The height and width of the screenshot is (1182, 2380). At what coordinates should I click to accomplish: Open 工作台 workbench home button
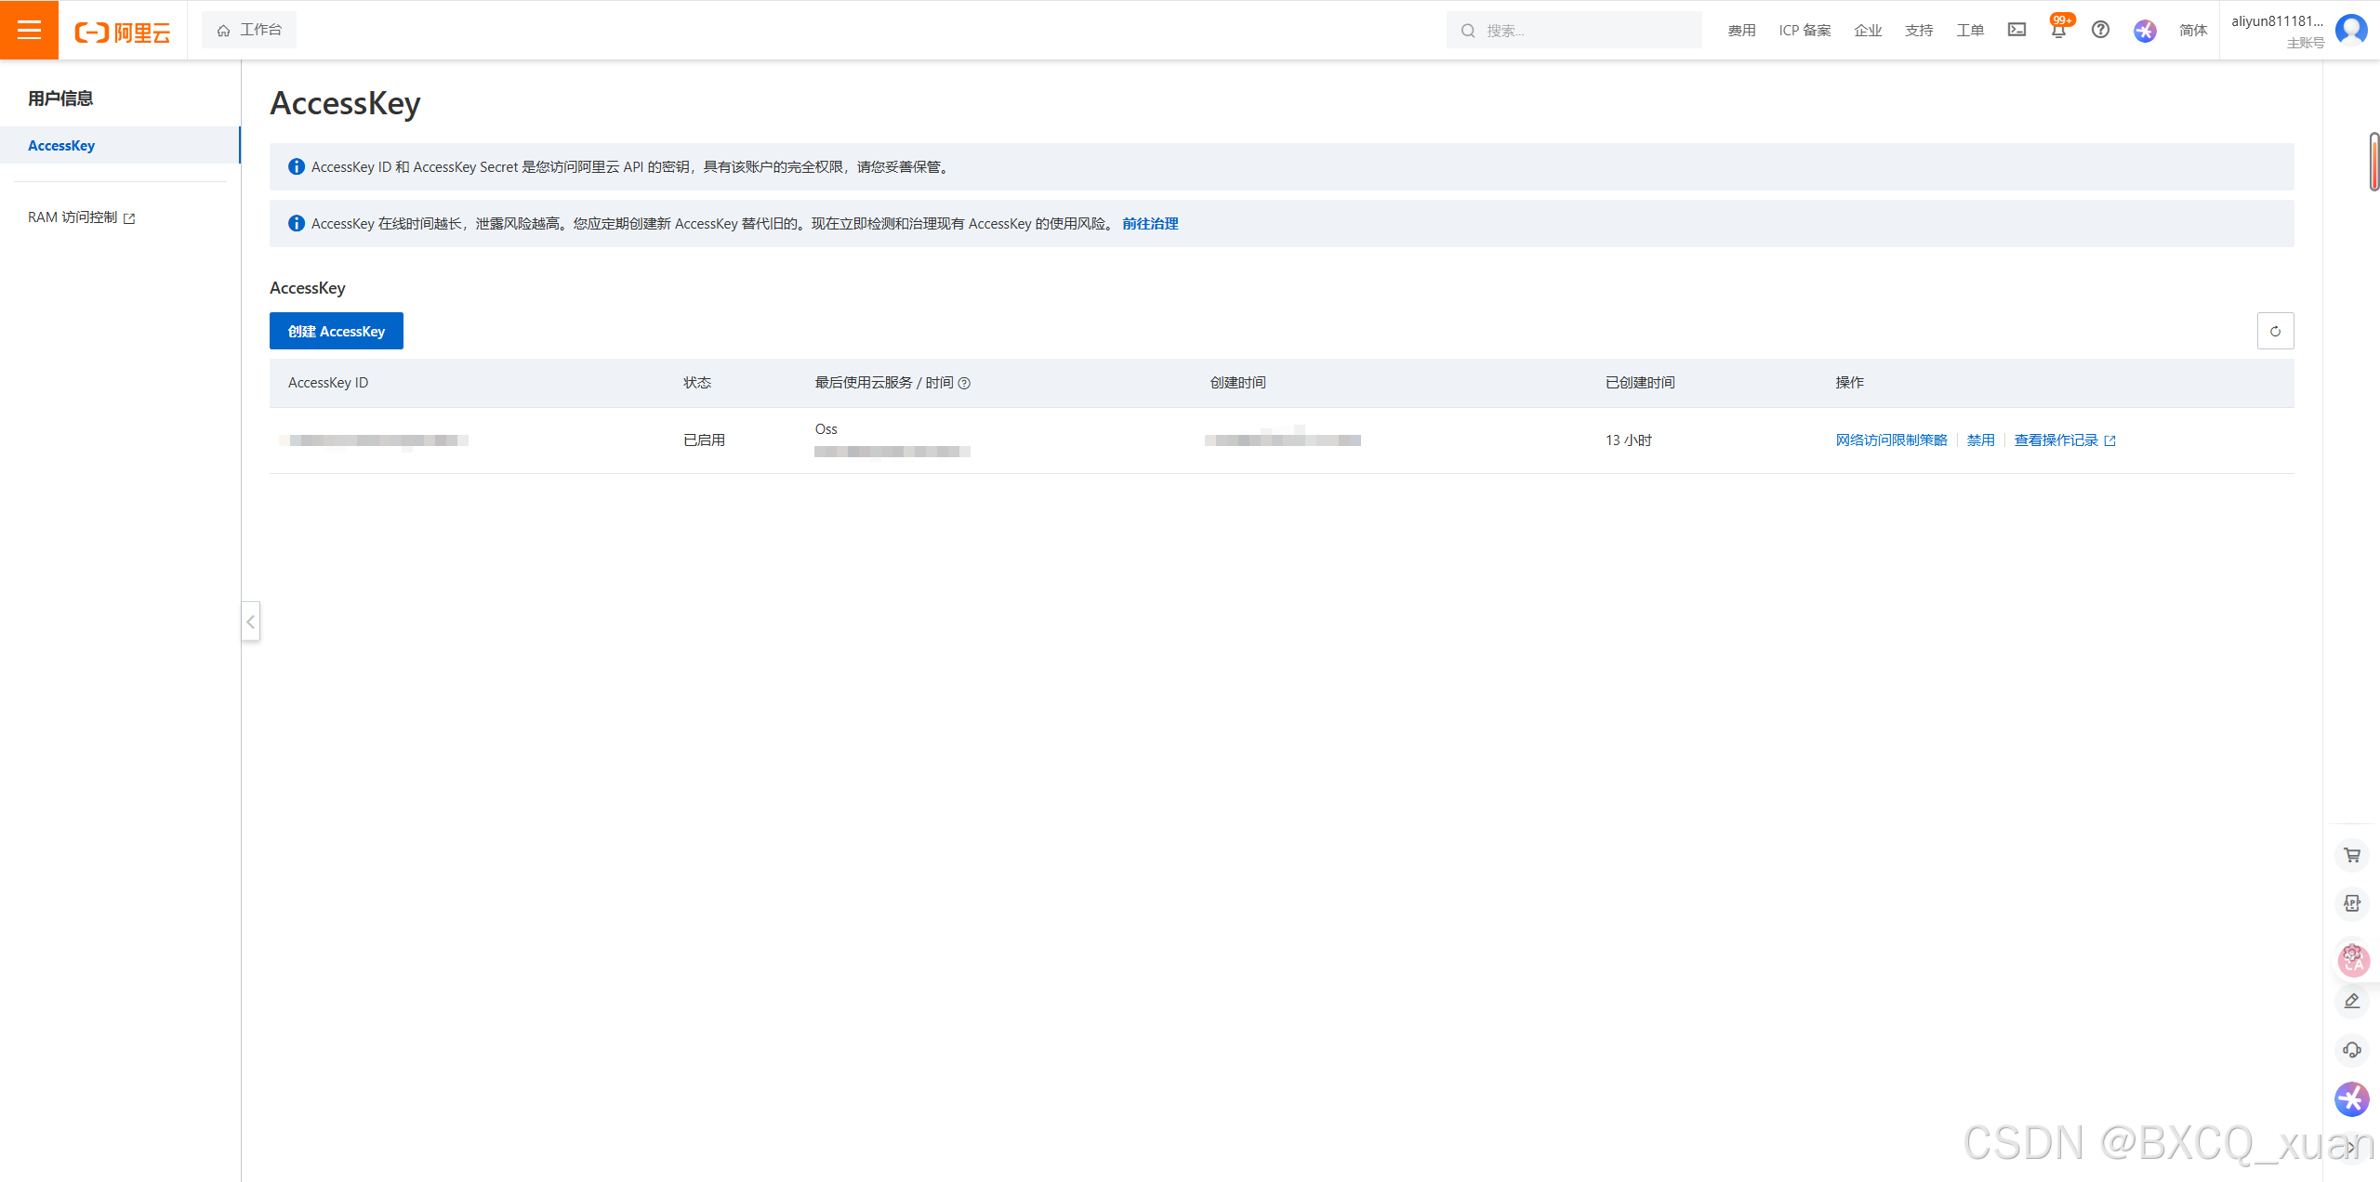[x=249, y=30]
